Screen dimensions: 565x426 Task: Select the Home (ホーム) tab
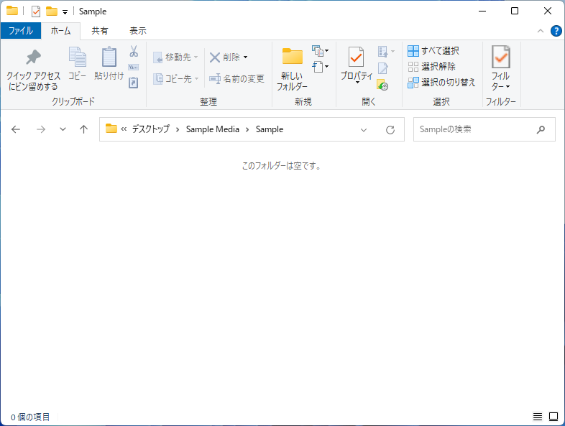(60, 31)
